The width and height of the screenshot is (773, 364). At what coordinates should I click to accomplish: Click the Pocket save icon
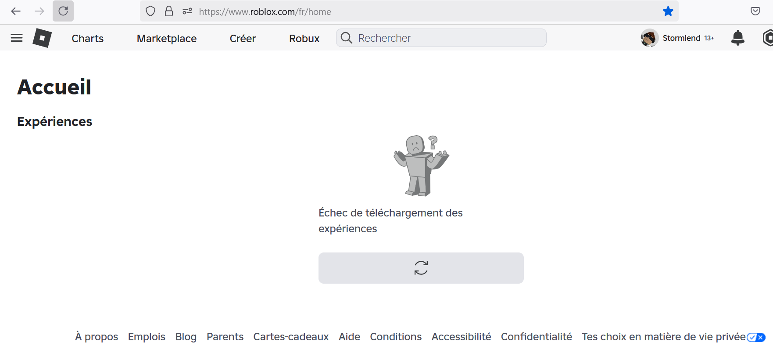pos(755,11)
